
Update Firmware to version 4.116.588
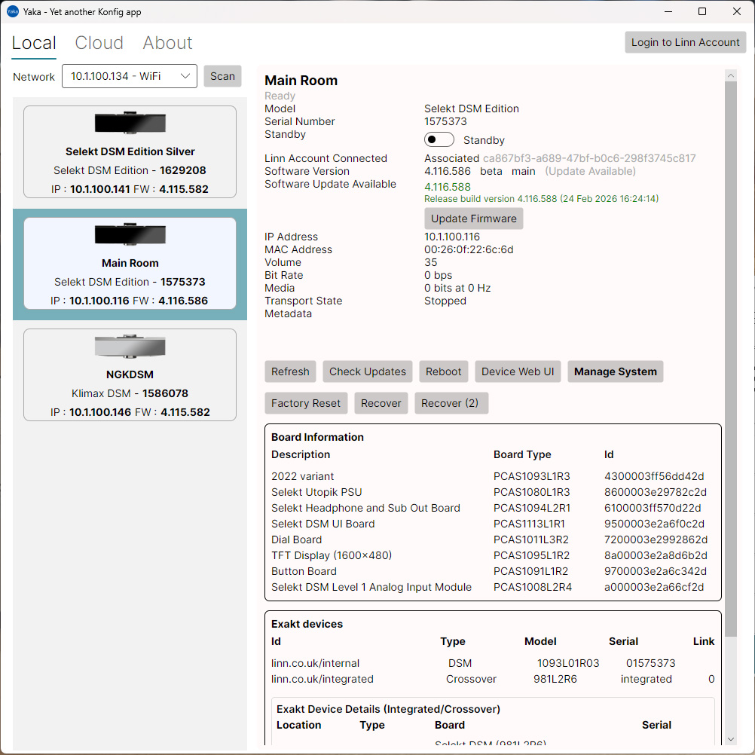[473, 219]
